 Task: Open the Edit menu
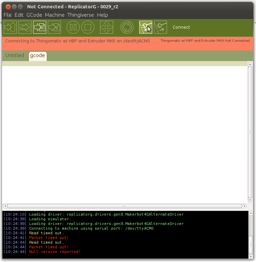pos(19,15)
